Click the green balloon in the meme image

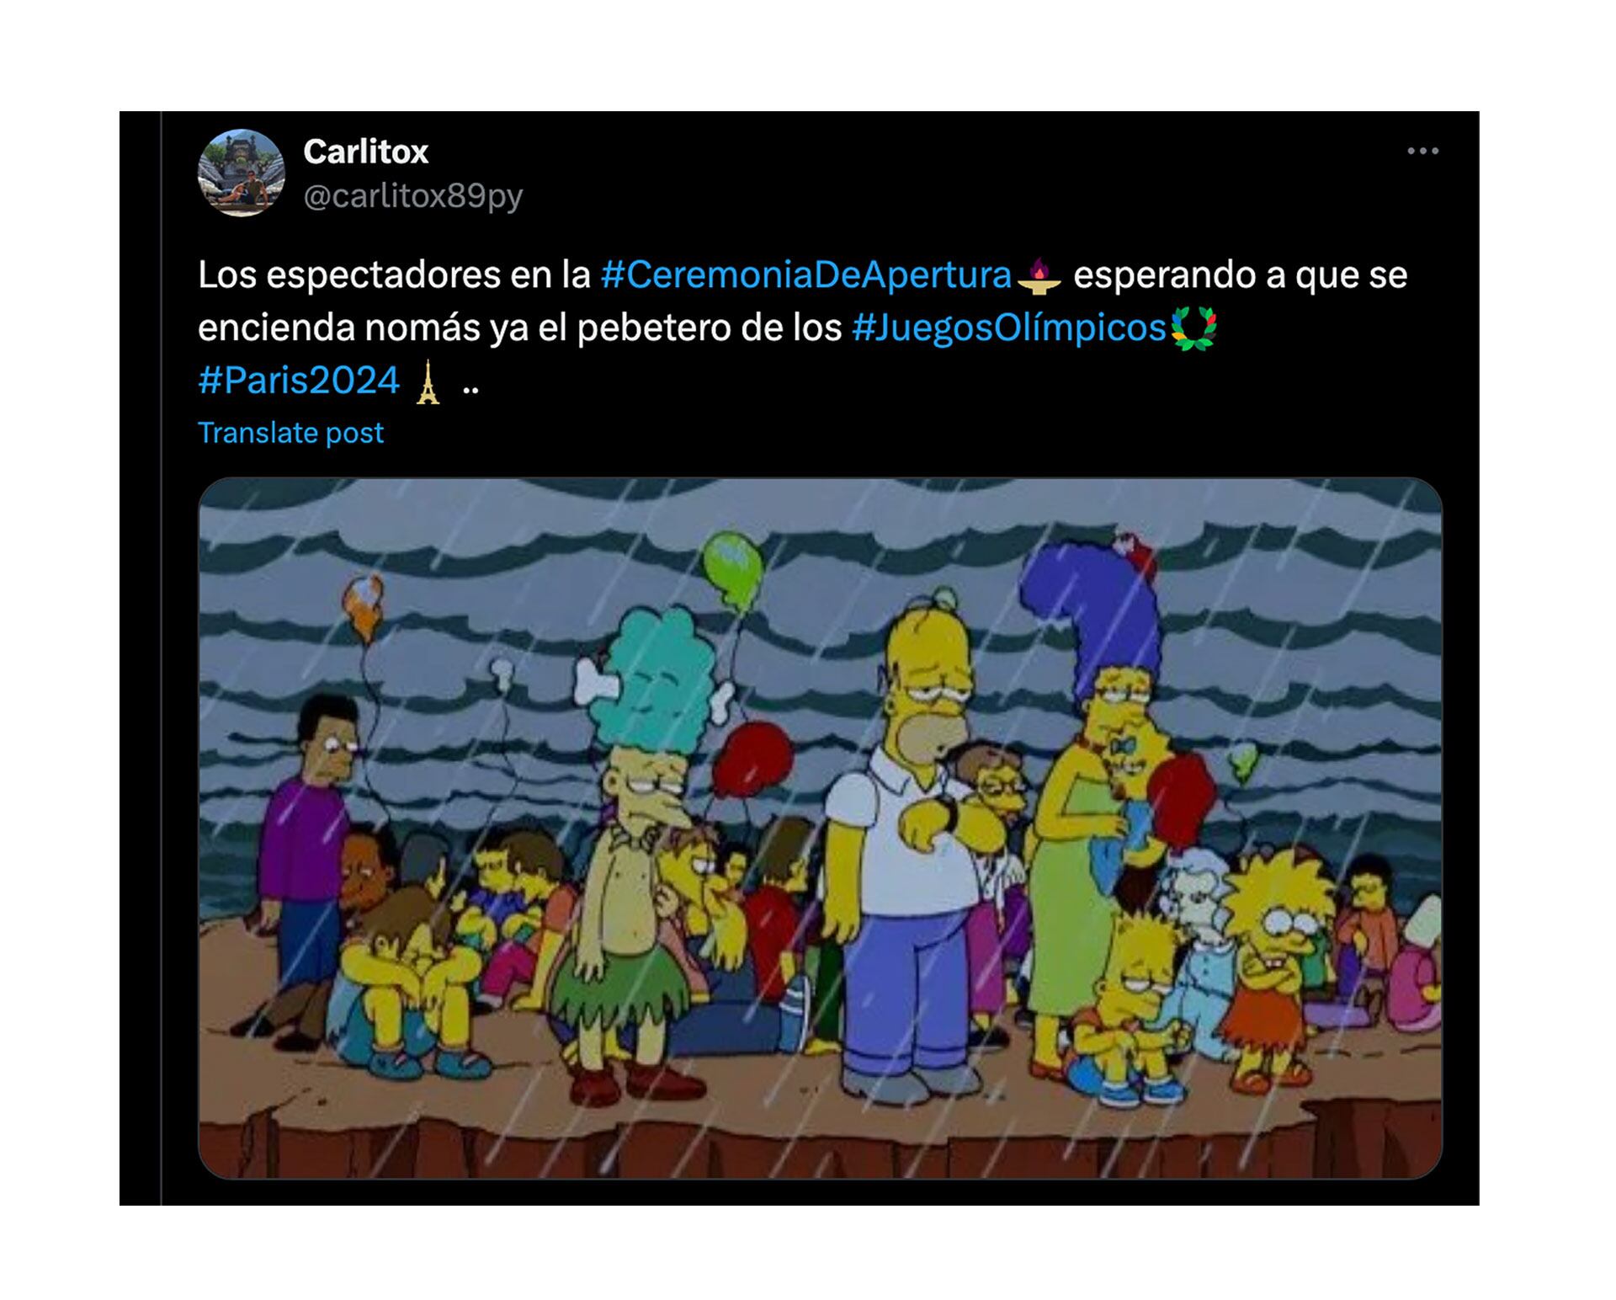coord(733,570)
